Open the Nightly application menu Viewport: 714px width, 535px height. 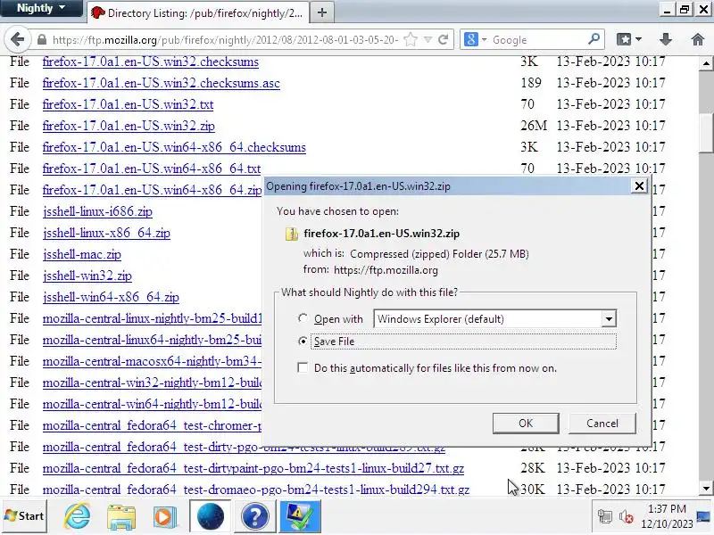(x=41, y=8)
